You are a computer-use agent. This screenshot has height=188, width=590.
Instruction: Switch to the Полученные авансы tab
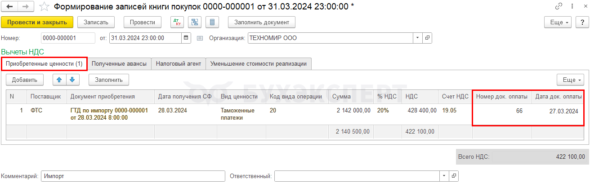pos(119,64)
